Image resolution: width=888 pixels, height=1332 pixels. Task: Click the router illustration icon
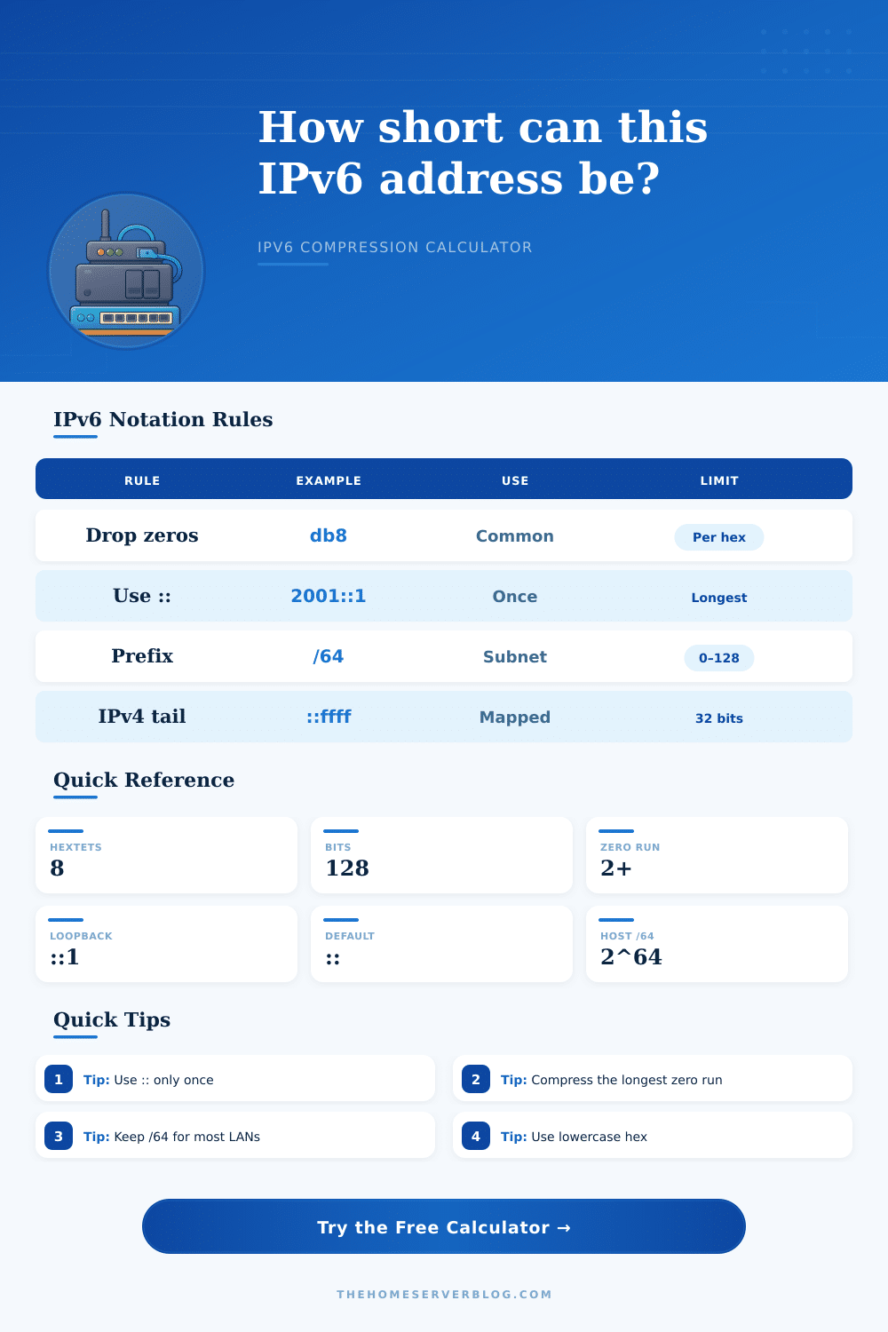pyautogui.click(x=126, y=272)
